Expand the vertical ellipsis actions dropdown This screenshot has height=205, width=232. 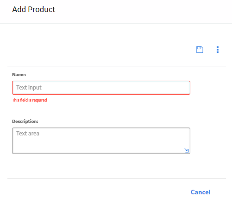[x=218, y=50]
